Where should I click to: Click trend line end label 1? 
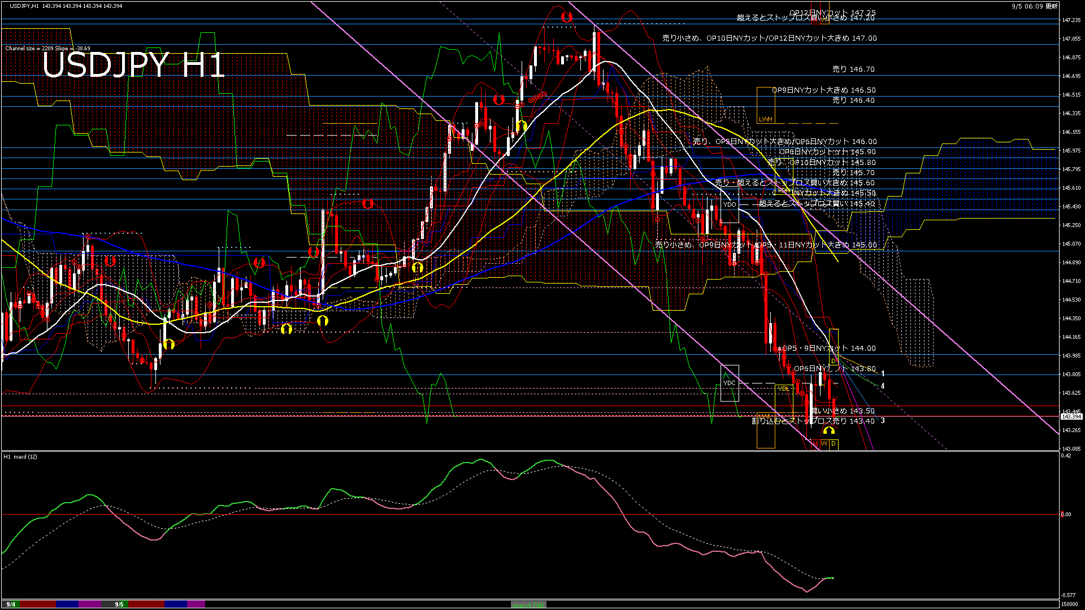(883, 374)
